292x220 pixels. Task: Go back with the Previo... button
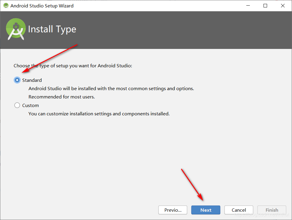[x=173, y=210]
